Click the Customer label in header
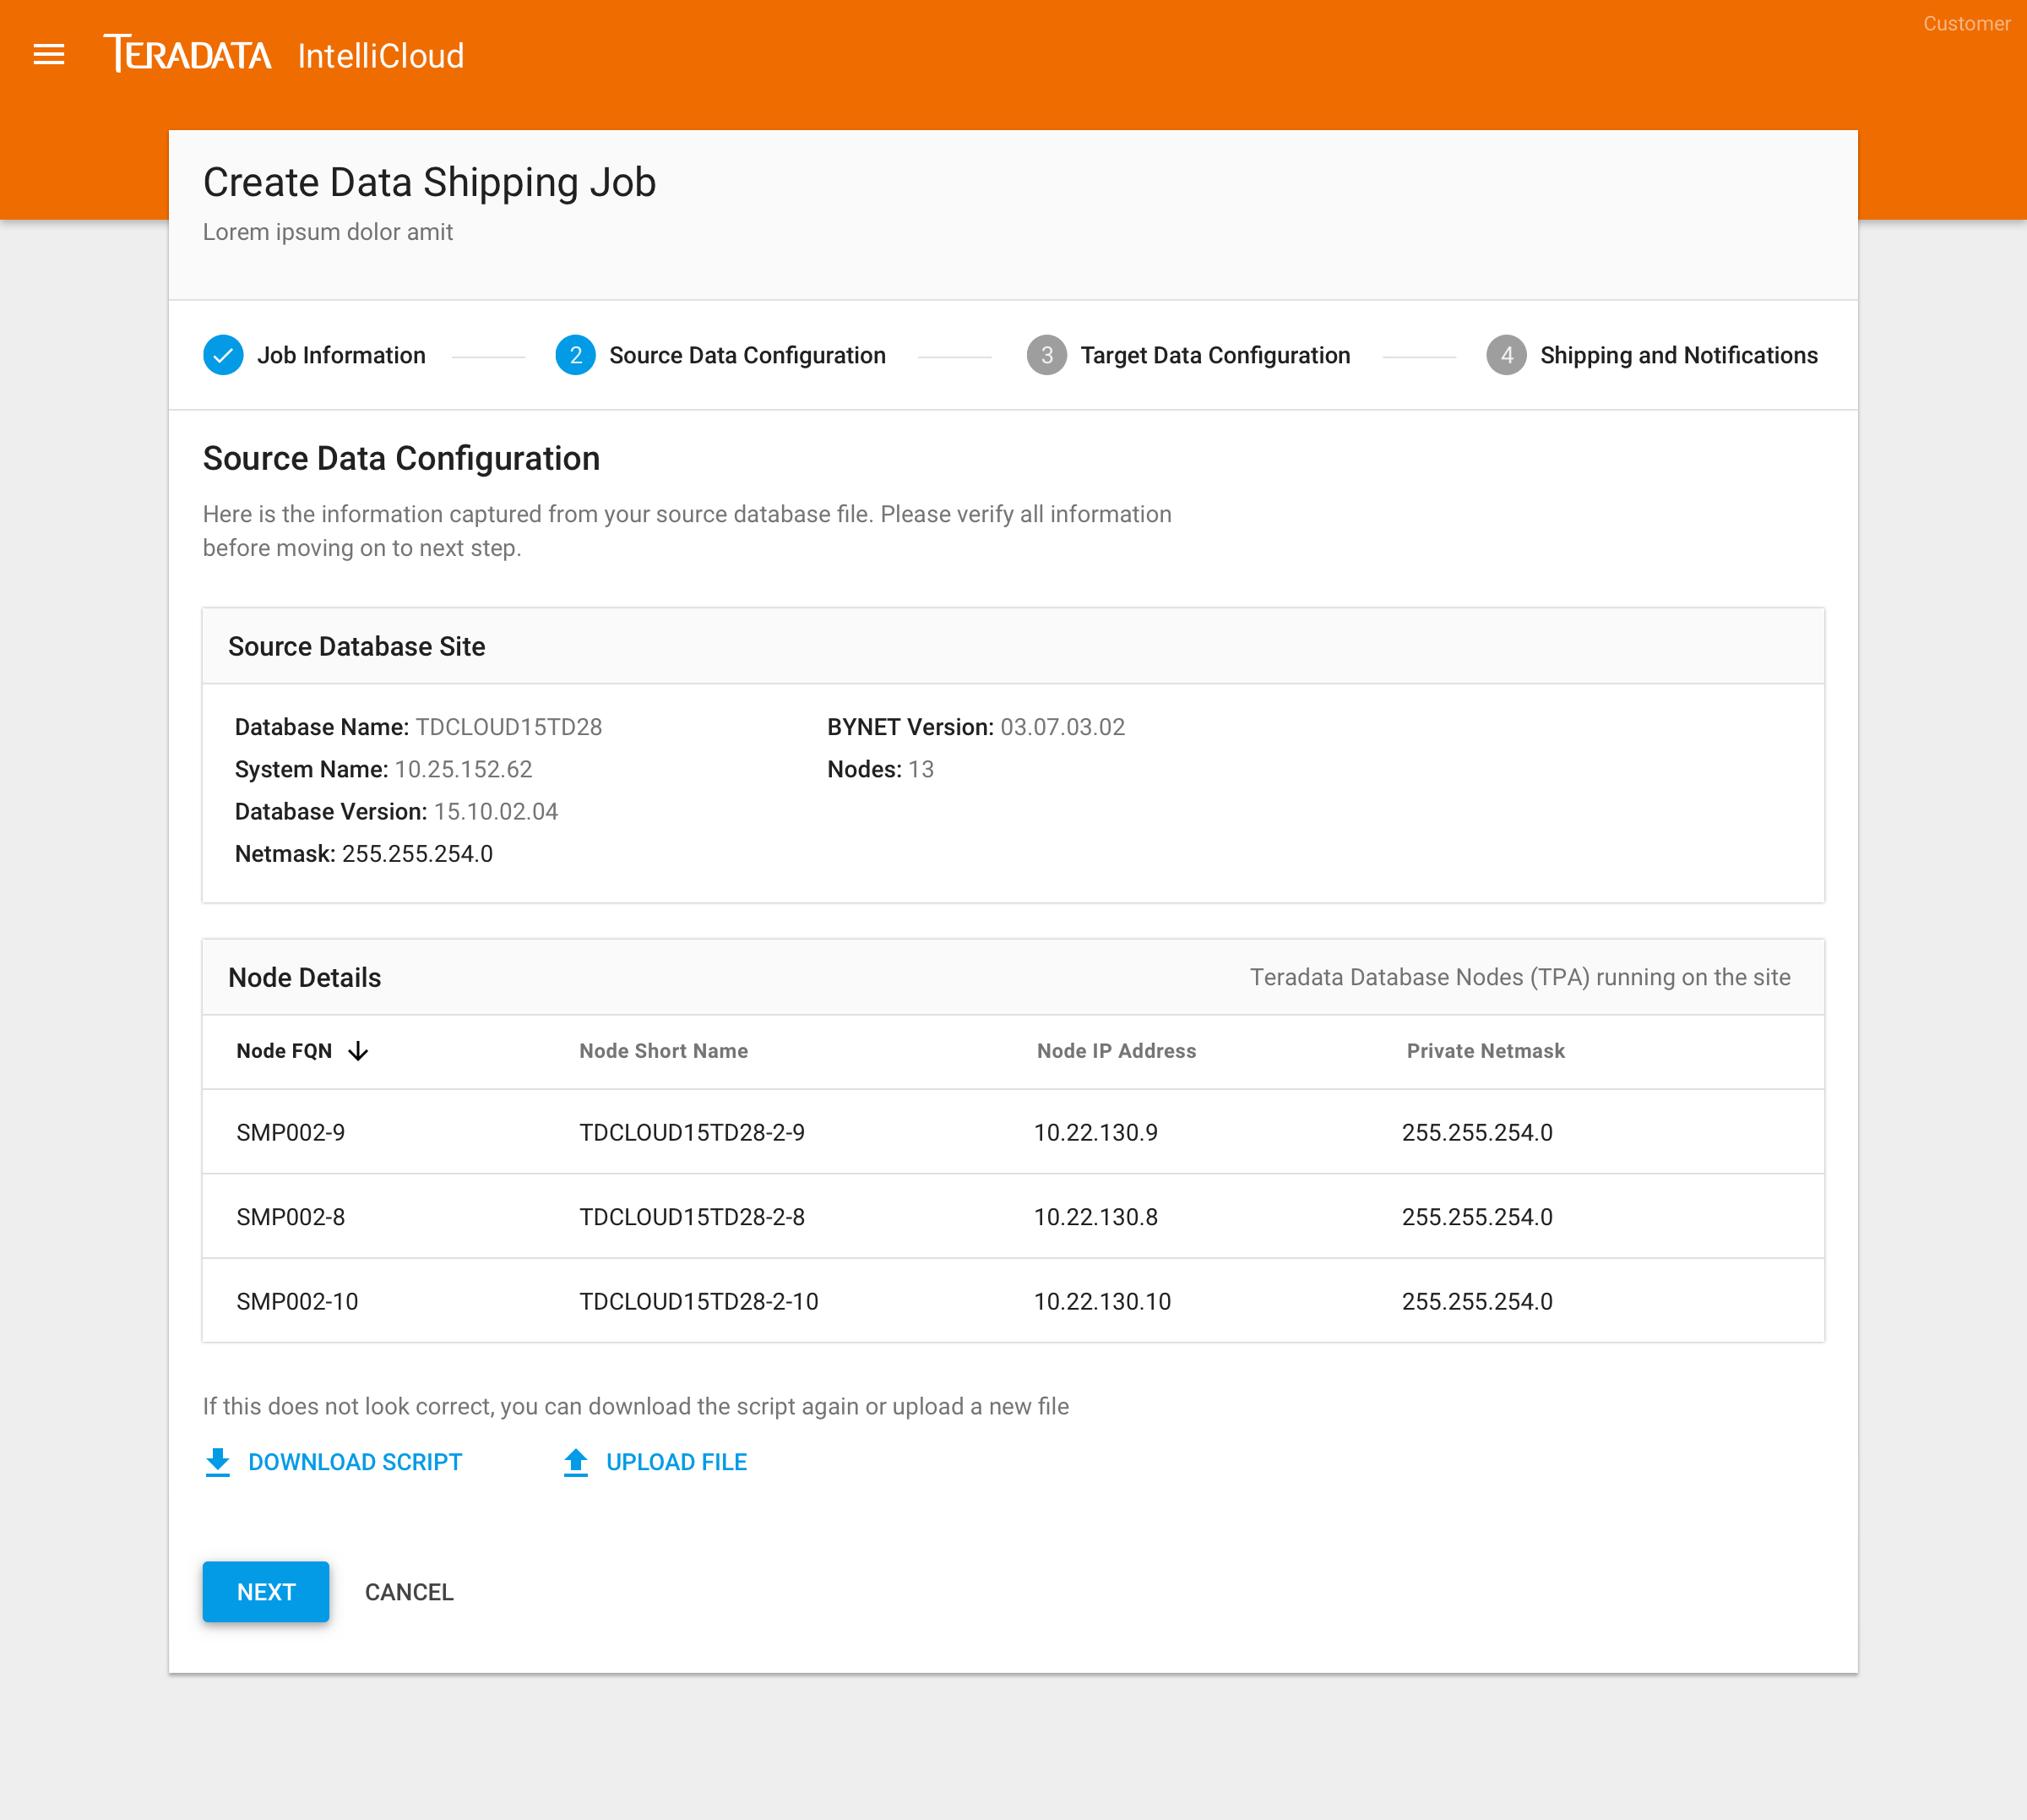The height and width of the screenshot is (1820, 2027). tap(1966, 23)
